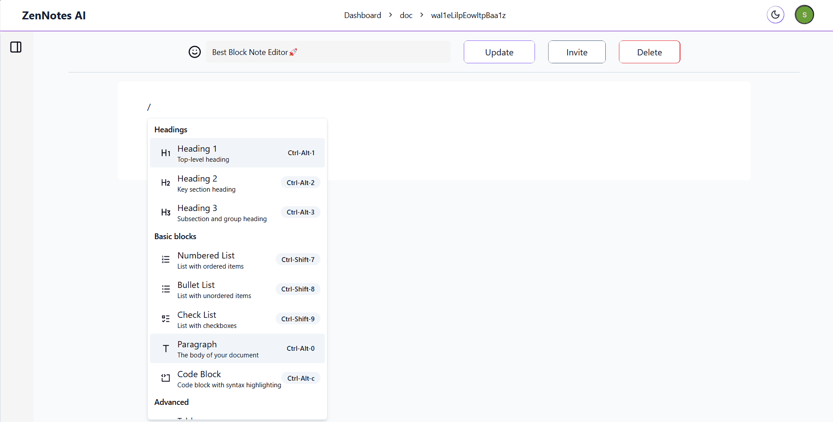Viewport: 833px width, 422px height.
Task: Toggle the sidebar panel icon
Action: click(16, 47)
